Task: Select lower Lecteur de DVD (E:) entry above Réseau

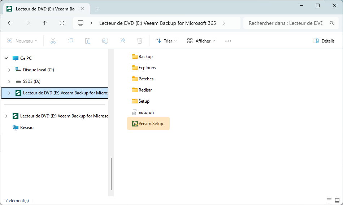Action: [60, 116]
